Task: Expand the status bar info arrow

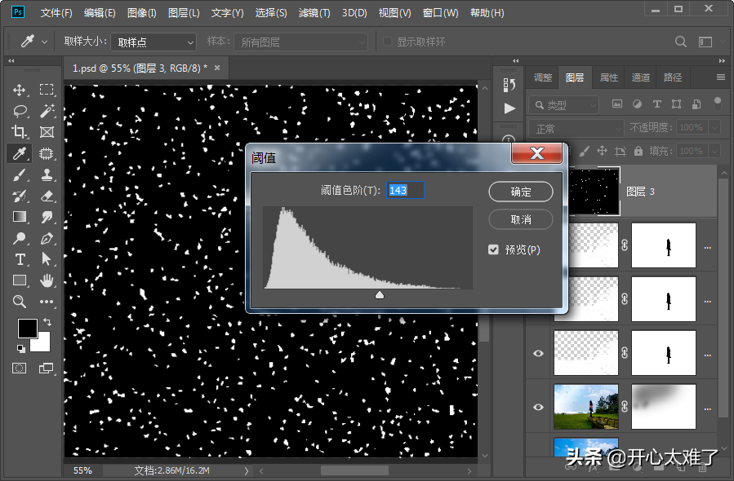Action: coord(247,470)
